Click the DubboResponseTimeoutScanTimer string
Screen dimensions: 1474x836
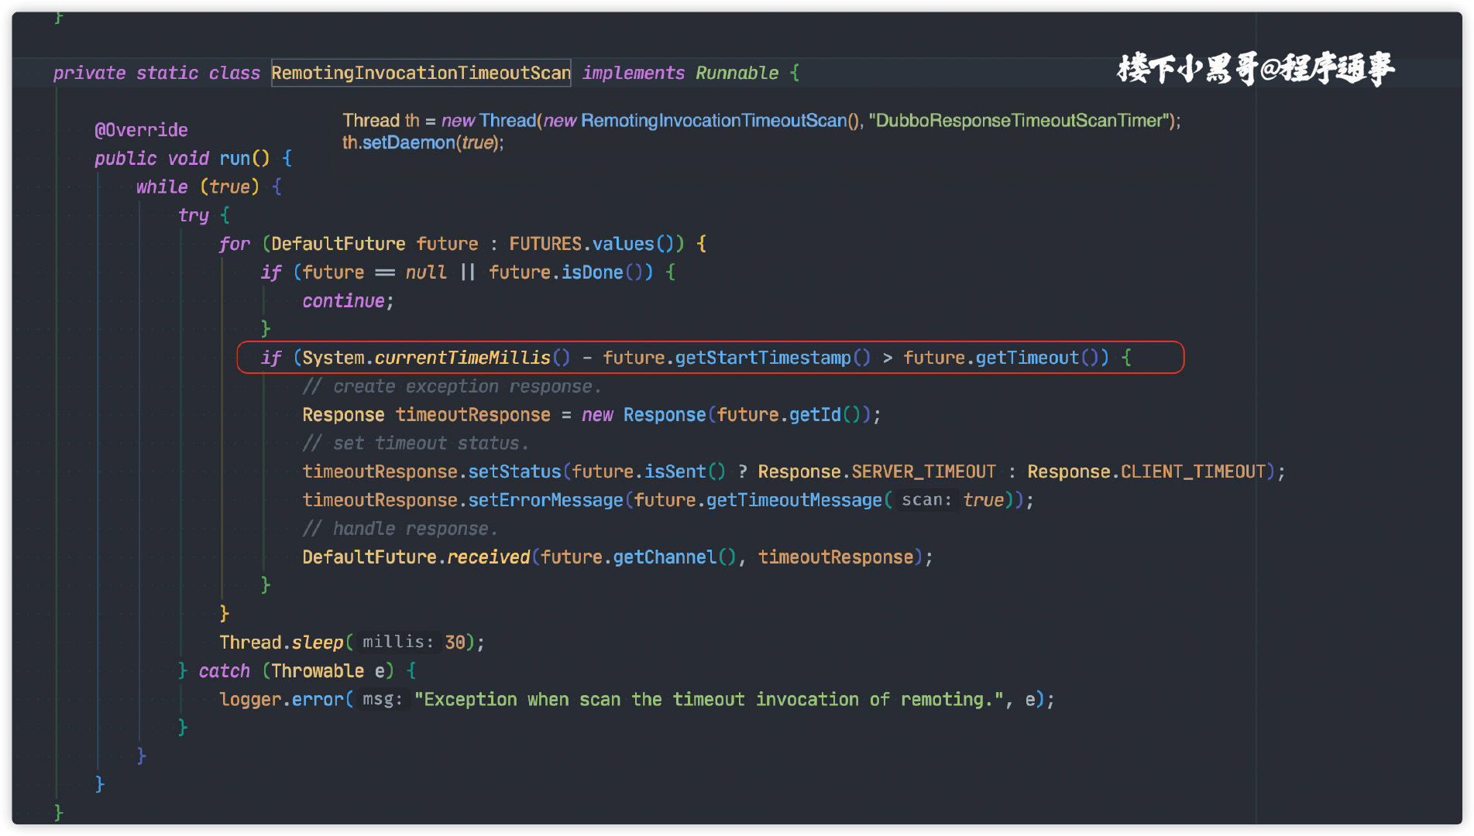pos(1018,121)
